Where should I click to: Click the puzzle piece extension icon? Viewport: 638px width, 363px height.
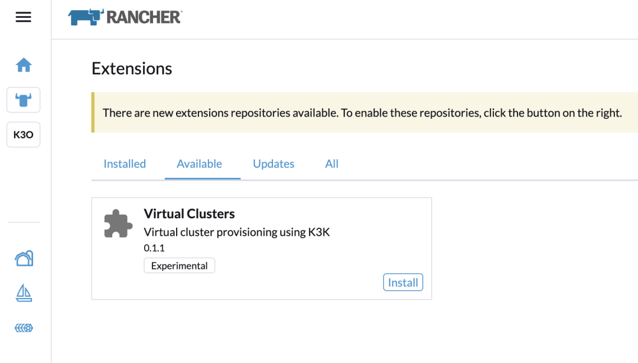pyautogui.click(x=118, y=223)
